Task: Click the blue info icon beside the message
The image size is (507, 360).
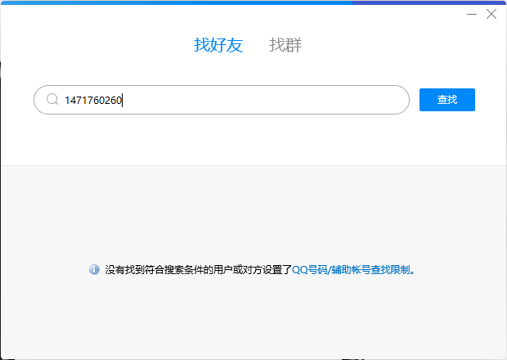Action: click(x=94, y=269)
